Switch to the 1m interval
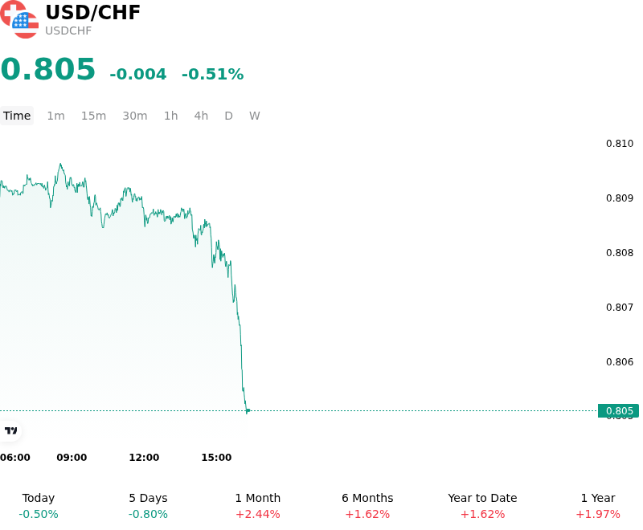 click(55, 116)
